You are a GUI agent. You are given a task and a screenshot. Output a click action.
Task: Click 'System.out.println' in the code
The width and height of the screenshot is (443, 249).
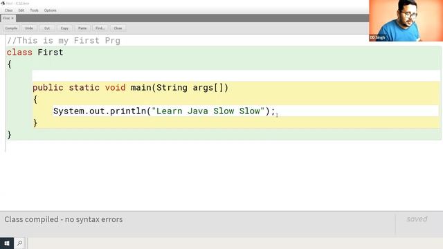coord(100,111)
